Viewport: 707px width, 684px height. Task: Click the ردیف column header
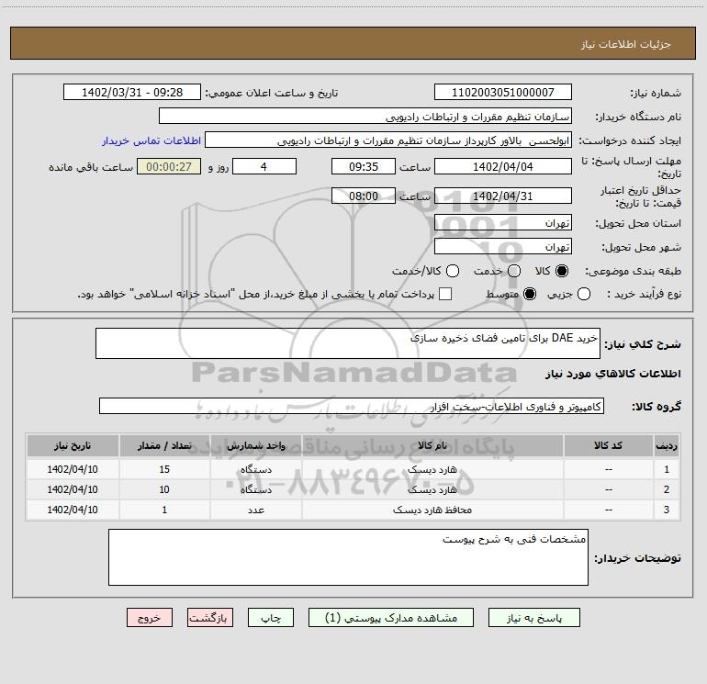[667, 445]
